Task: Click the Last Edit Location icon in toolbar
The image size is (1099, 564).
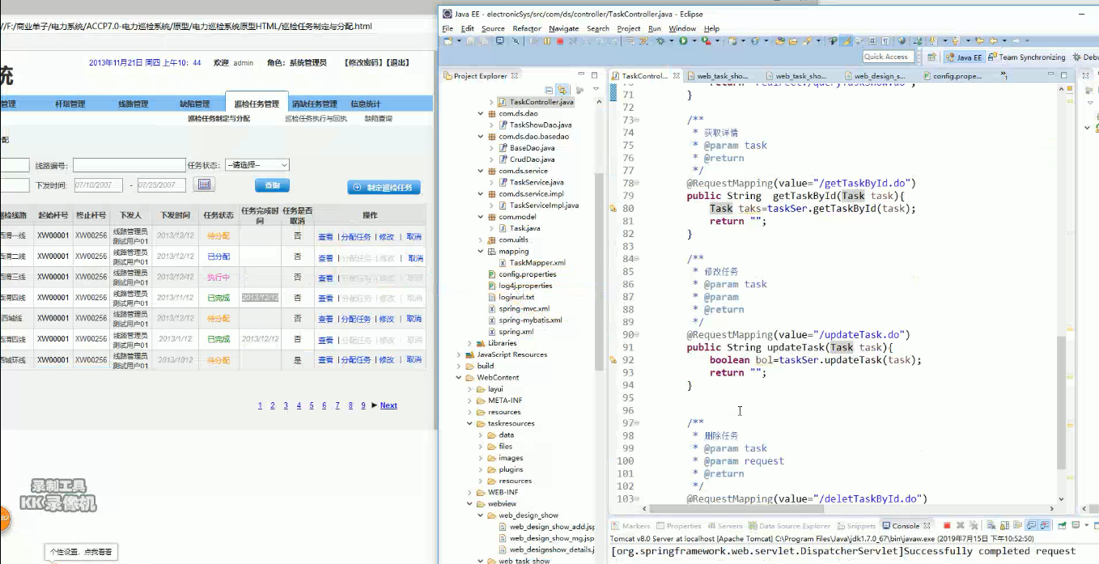Action: point(980,40)
